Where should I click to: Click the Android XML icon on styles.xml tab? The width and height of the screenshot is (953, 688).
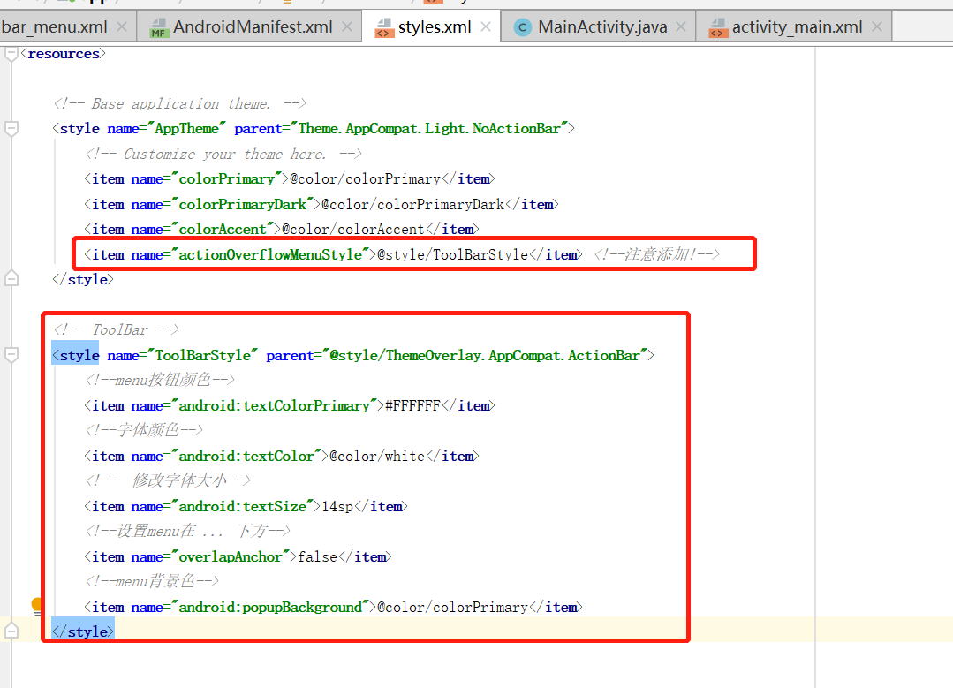(x=383, y=26)
